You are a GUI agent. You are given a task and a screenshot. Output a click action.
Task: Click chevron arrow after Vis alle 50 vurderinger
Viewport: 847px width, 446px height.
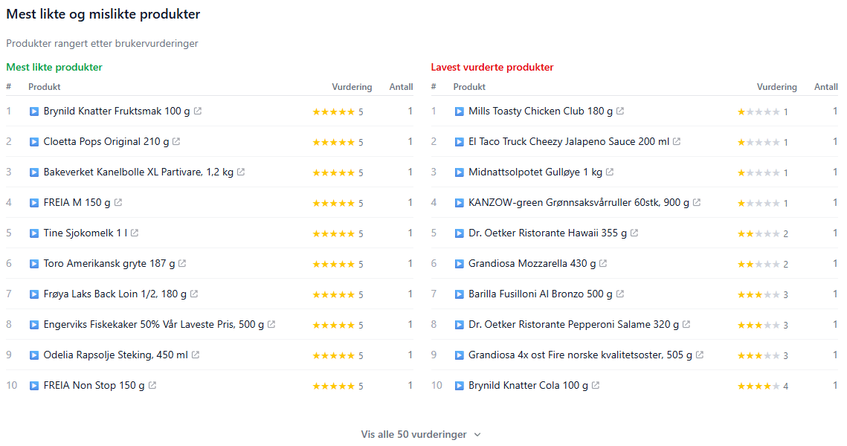pyautogui.click(x=477, y=435)
